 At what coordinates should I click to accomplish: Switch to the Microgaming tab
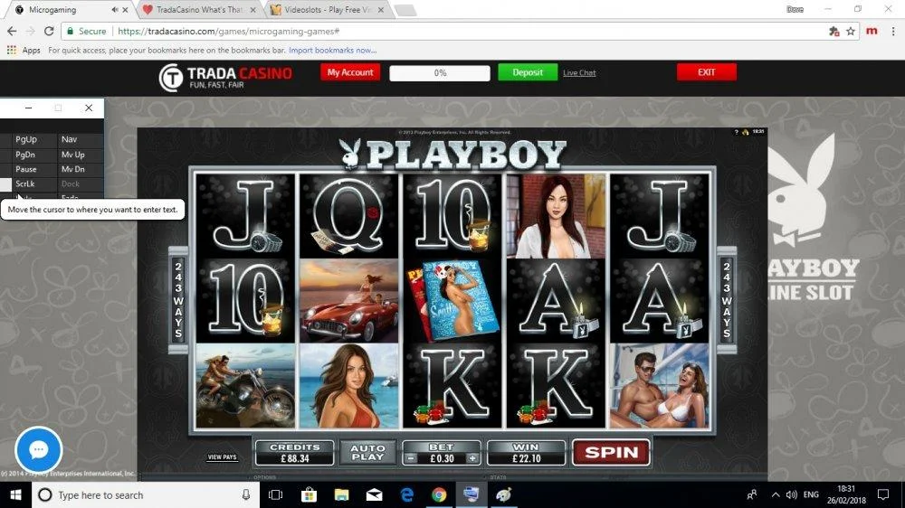(62, 10)
